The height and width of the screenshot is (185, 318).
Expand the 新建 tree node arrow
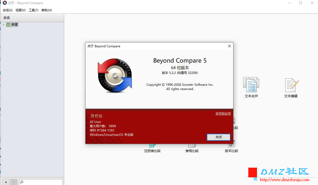(x=3, y=25)
